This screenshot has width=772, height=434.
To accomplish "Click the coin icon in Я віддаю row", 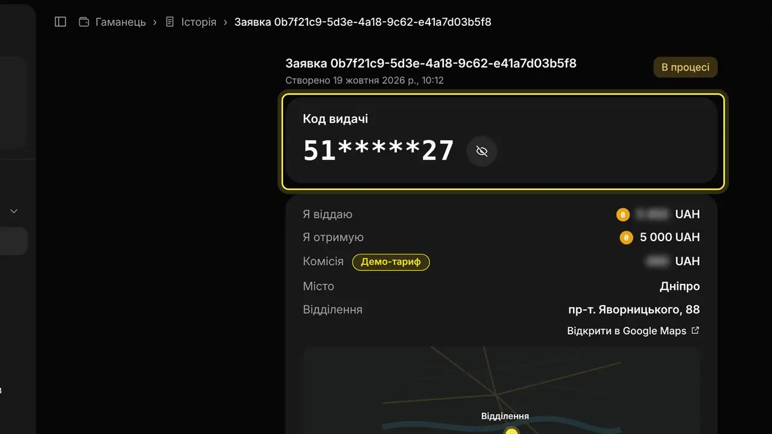I will pyautogui.click(x=622, y=215).
